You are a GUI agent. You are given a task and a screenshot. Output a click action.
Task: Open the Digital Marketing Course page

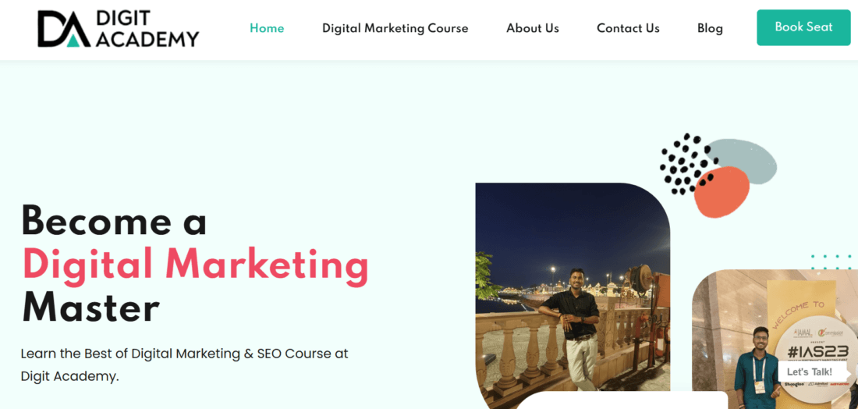(395, 28)
